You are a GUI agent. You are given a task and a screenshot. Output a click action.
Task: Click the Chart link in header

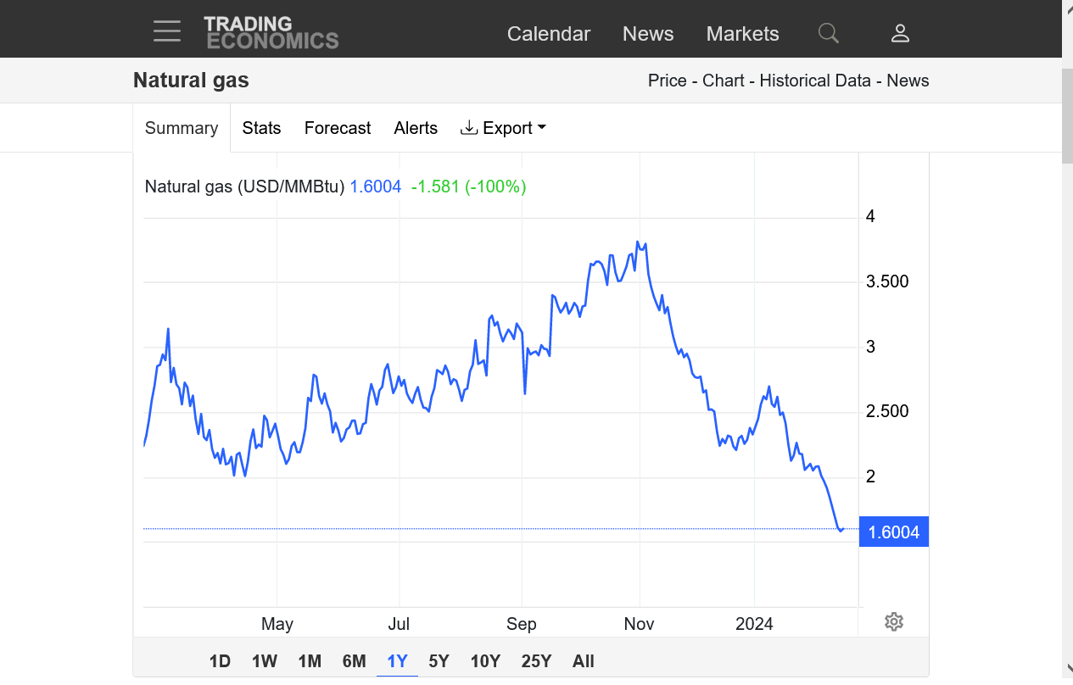724,81
